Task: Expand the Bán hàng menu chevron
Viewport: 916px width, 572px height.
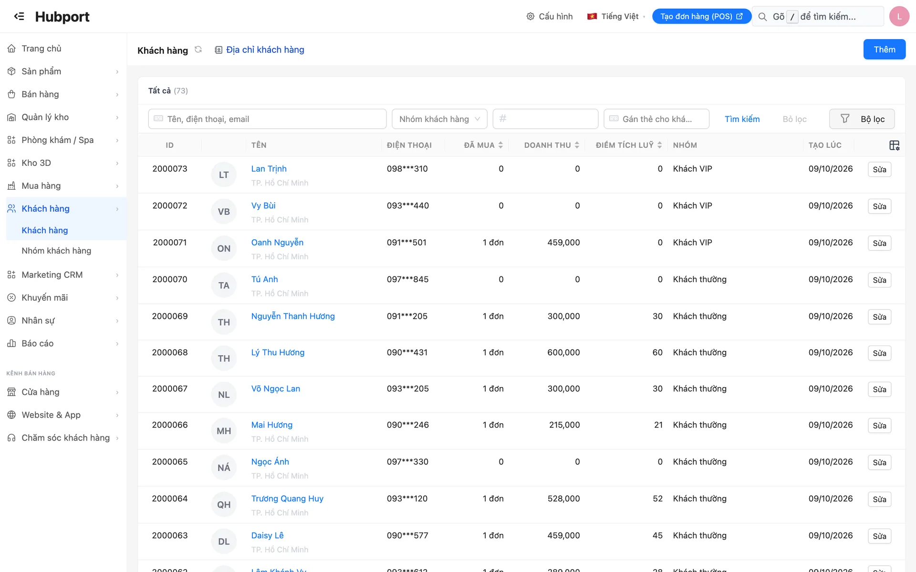Action: point(117,94)
